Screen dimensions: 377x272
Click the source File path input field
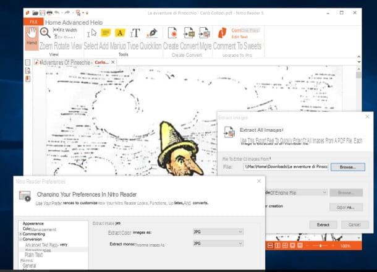286,167
